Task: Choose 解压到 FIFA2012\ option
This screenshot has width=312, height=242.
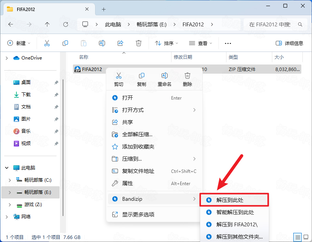Action: coord(234,224)
